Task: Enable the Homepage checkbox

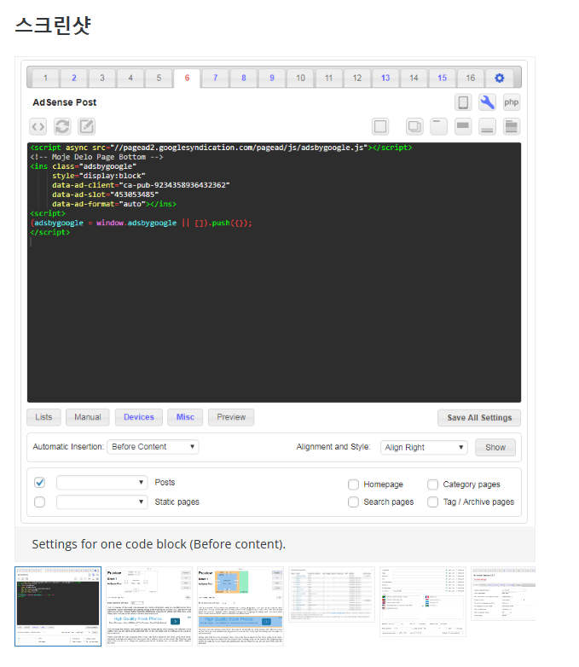Action: tap(353, 484)
